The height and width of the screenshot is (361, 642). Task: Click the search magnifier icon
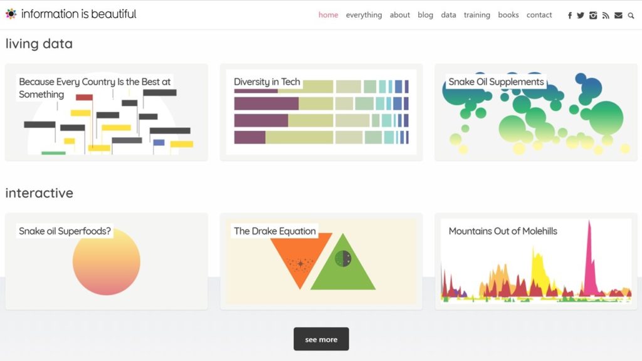tap(631, 16)
